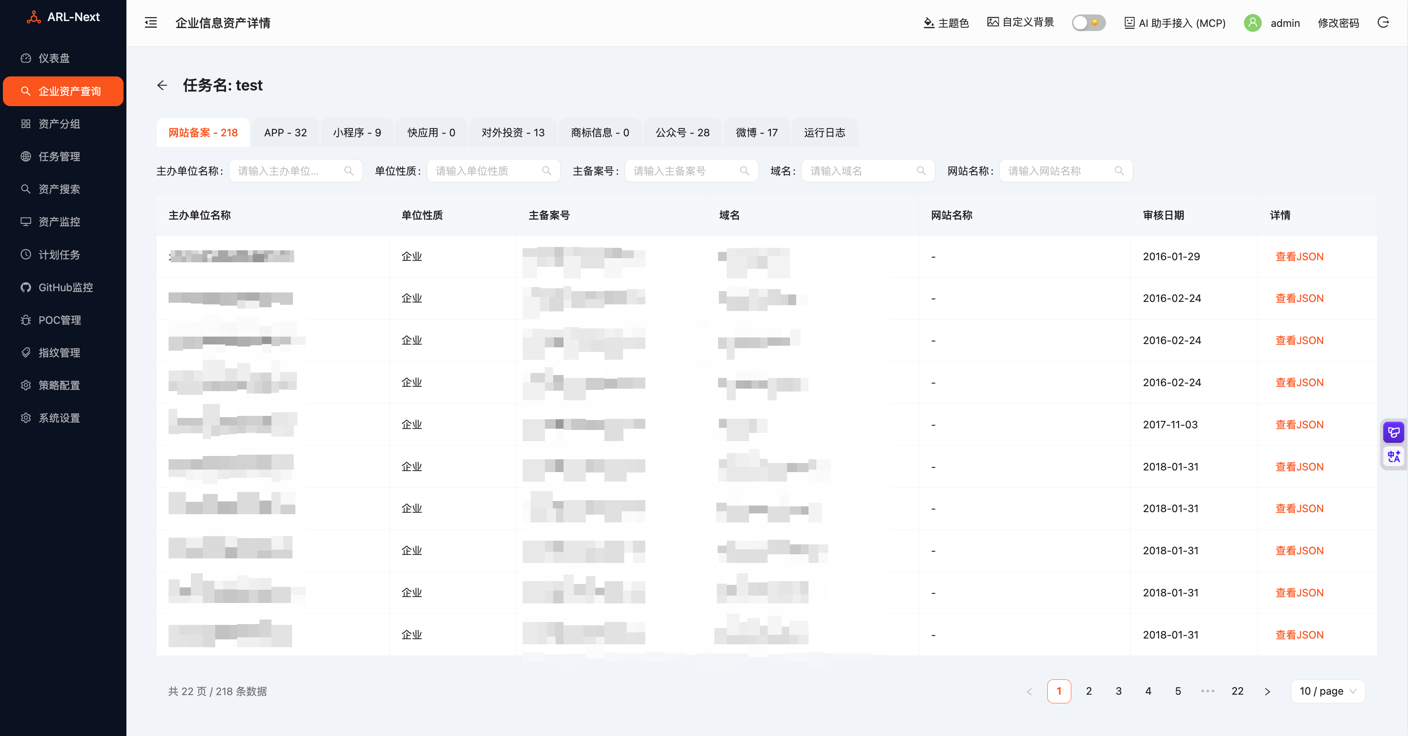
Task: Click the ARL-Next logo icon
Action: (33, 17)
